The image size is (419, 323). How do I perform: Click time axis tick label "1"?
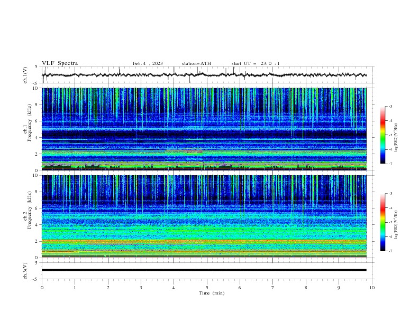click(x=75, y=288)
